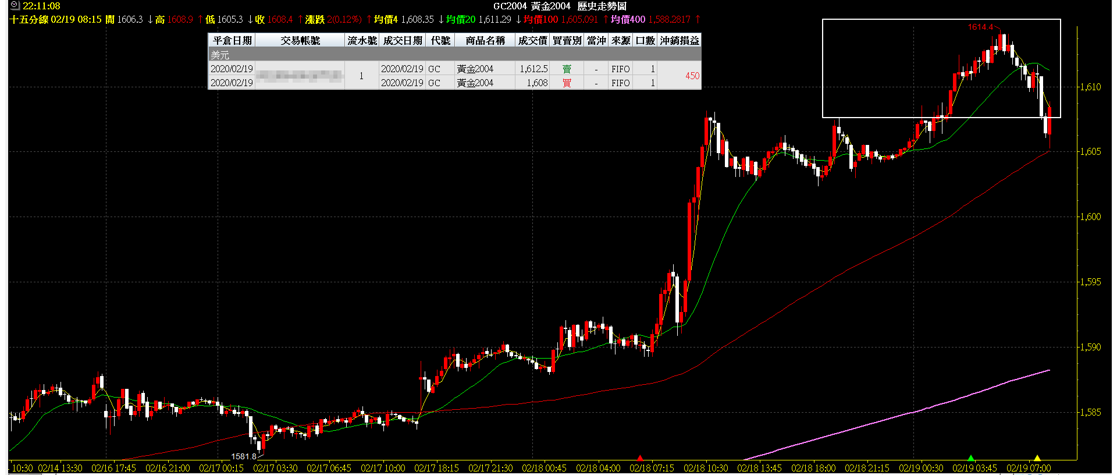Click the 02/19 03:45 time axis label
This screenshot has width=1117, height=475.
point(975,468)
